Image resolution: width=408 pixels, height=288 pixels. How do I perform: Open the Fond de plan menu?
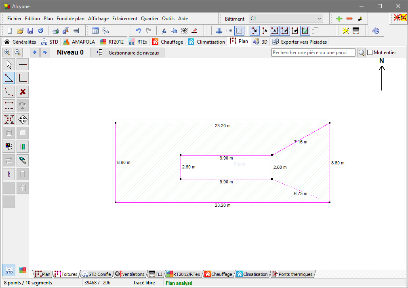click(71, 19)
